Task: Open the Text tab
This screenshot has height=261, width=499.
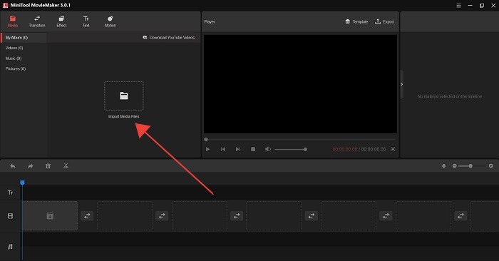Action: click(x=86, y=21)
